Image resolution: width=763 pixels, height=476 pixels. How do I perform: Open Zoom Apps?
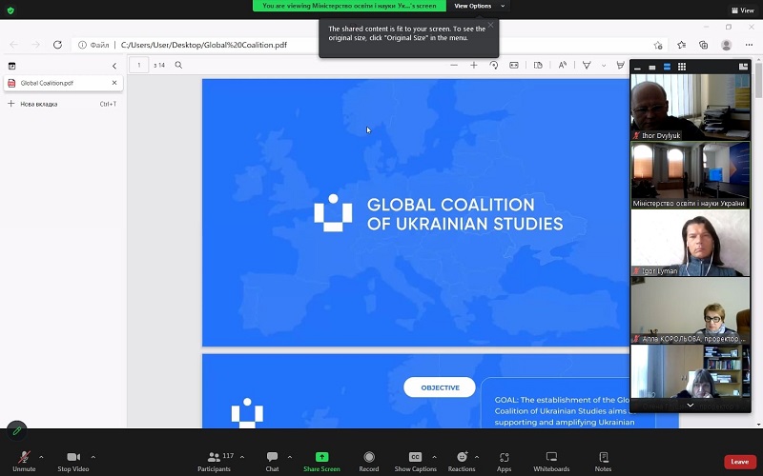point(505,462)
